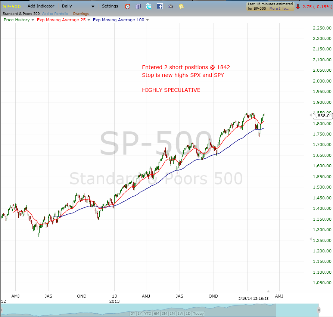Open the yellow notes icon

(181, 6)
